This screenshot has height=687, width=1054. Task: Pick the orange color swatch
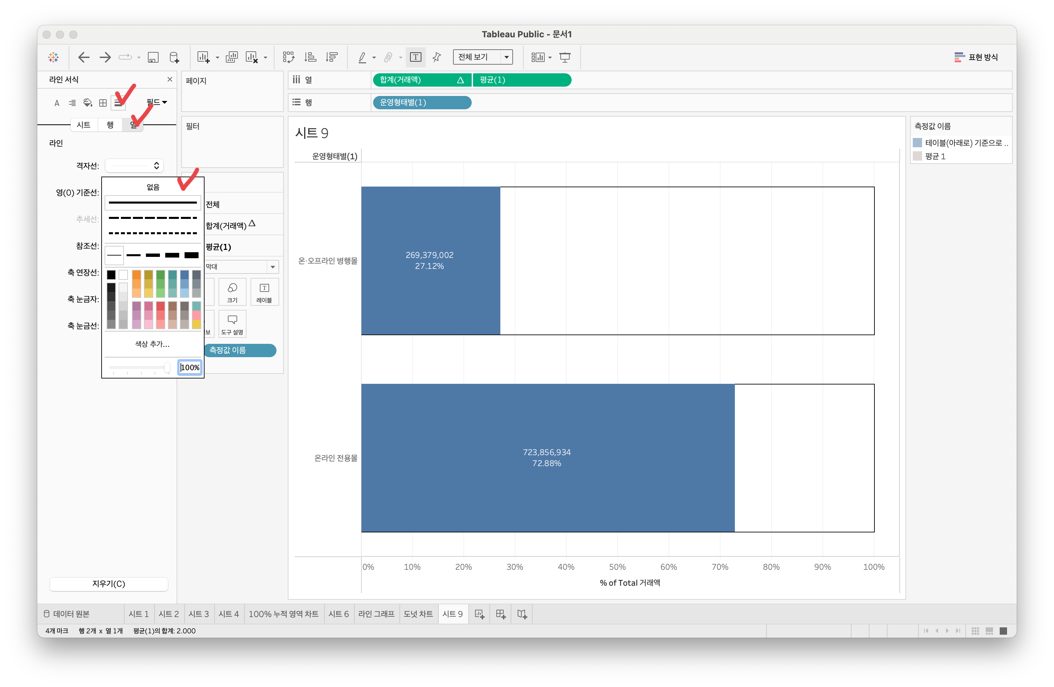tap(136, 275)
